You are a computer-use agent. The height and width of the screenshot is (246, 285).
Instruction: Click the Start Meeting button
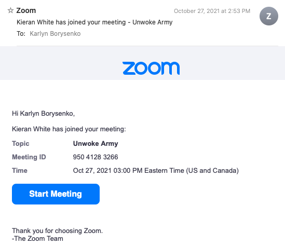click(56, 194)
